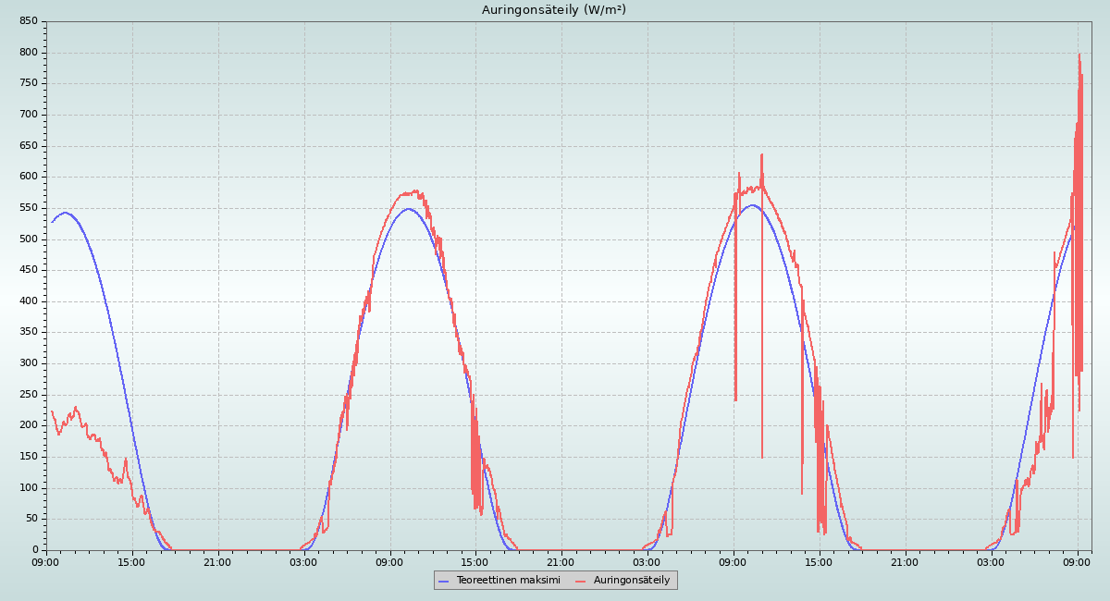Click the 500 value on y-axis
Image resolution: width=1110 pixels, height=601 pixels.
[x=29, y=239]
